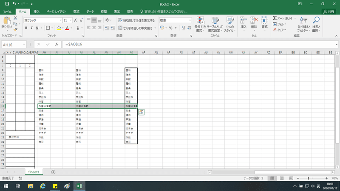This screenshot has height=191, width=340.
Task: Open the font color dropdown arrow
Action: 71,28
